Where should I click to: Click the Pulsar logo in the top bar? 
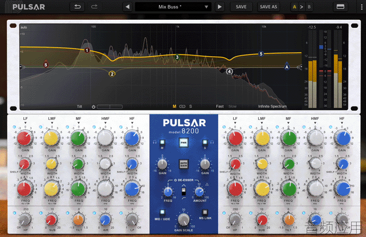tap(25, 7)
